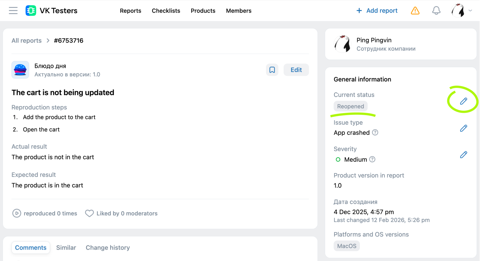The height and width of the screenshot is (261, 480).
Task: Select the title 'The cart is not being updated'
Action: click(x=63, y=93)
